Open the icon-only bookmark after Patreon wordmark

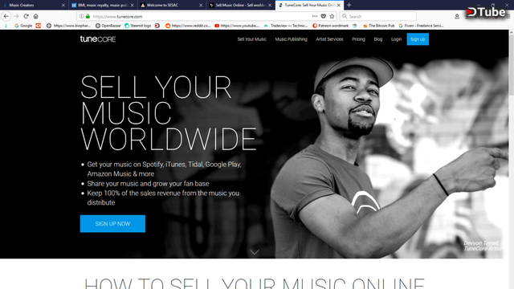click(355, 26)
